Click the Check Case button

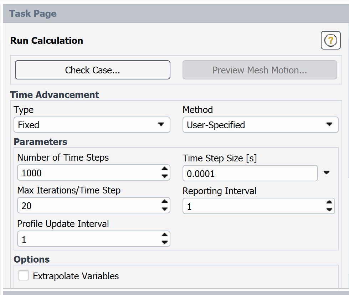pyautogui.click(x=92, y=70)
